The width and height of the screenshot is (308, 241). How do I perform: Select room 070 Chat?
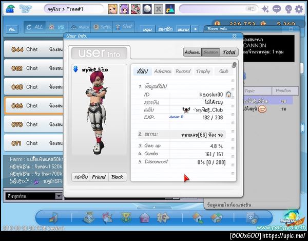[34, 124]
